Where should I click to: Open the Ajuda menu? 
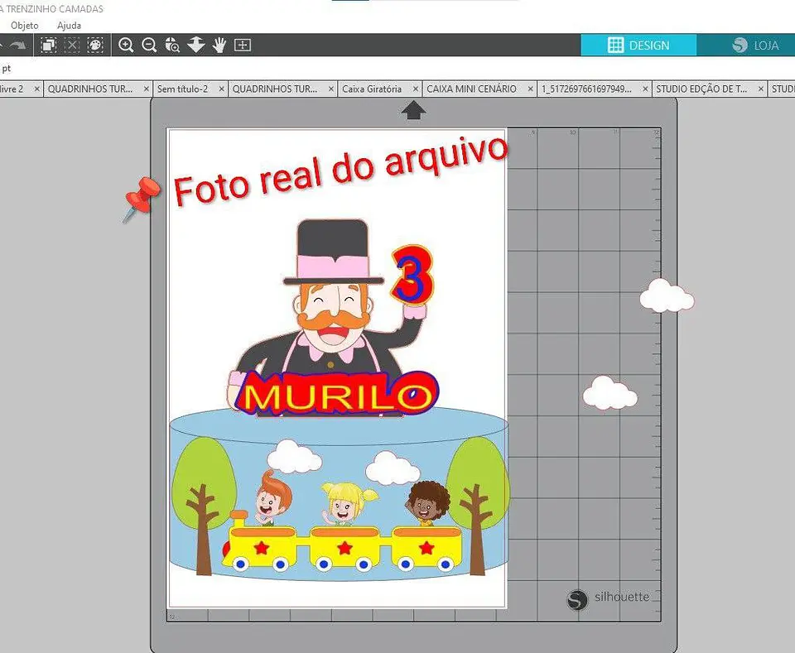click(x=69, y=26)
